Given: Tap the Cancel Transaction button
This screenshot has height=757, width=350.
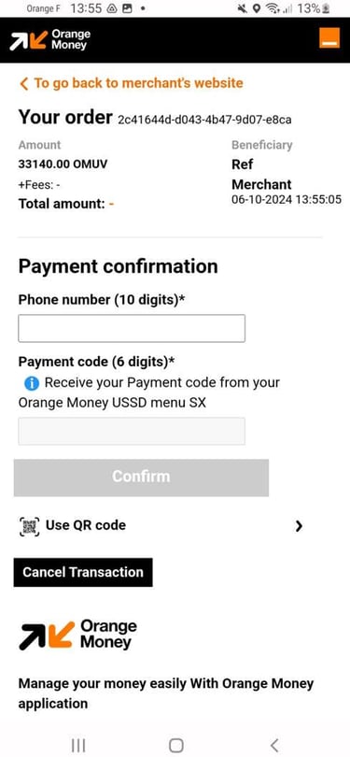Looking at the screenshot, I should pos(83,572).
